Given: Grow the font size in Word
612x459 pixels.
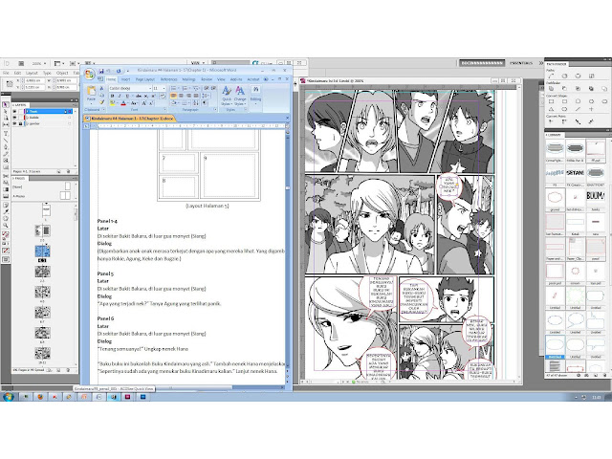Looking at the screenshot, I should click(x=144, y=103).
